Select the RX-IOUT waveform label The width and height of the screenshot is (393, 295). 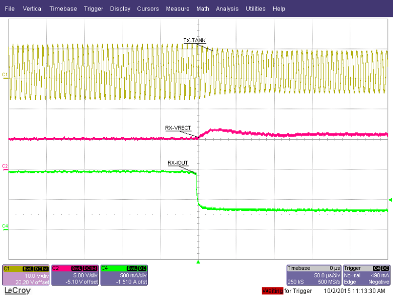(178, 163)
